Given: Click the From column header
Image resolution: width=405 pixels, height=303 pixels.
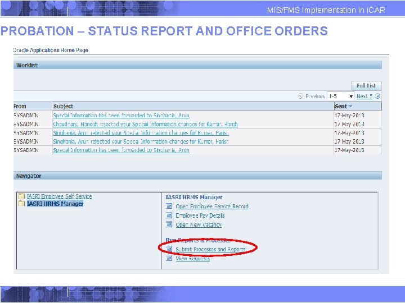Looking at the screenshot, I should 20,106.
